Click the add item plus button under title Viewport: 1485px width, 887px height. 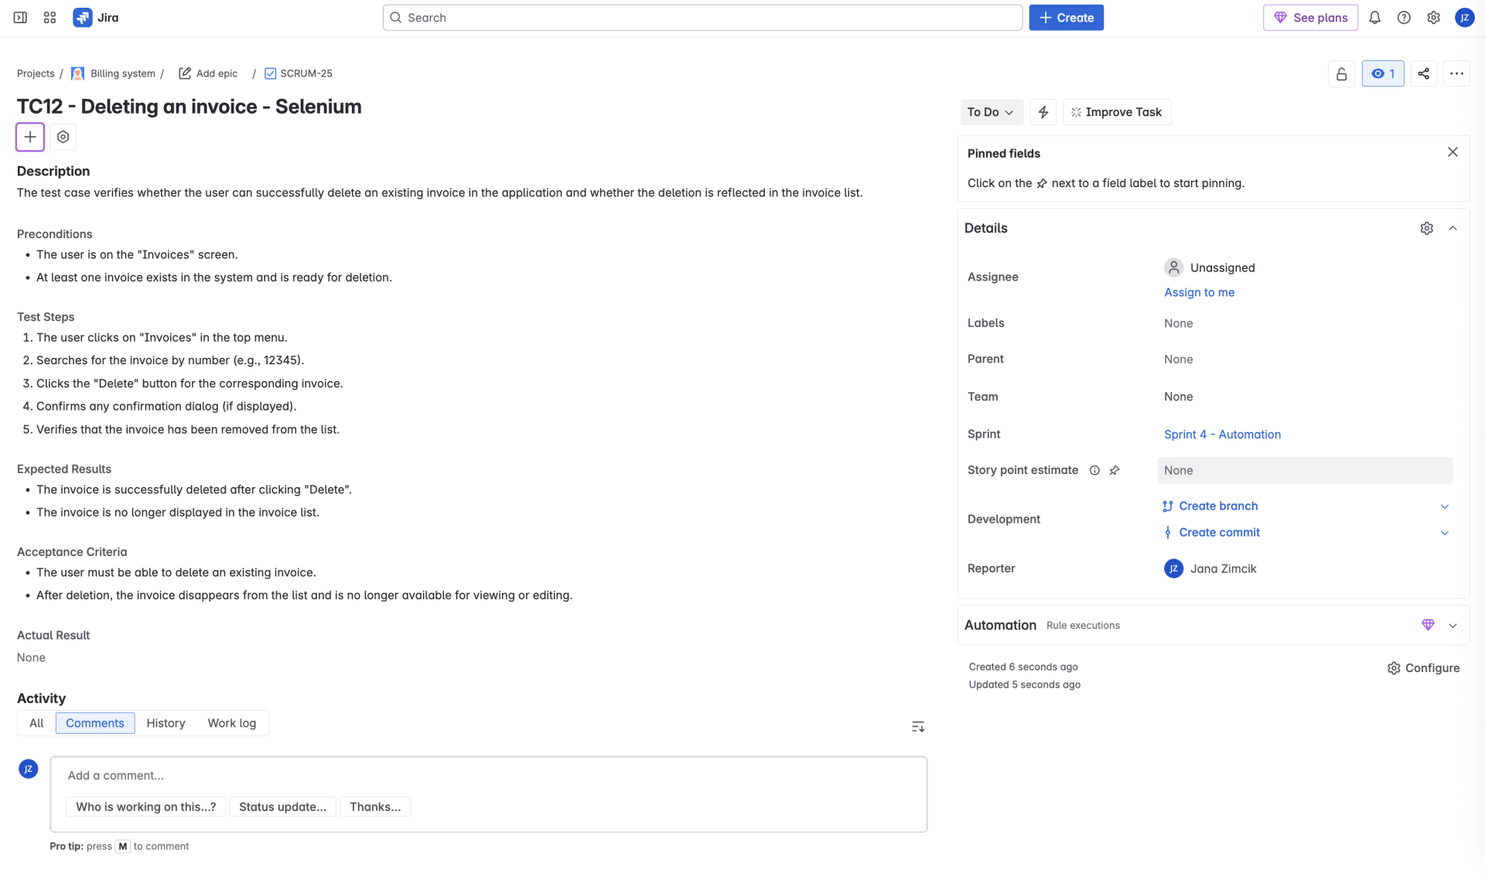(x=30, y=137)
